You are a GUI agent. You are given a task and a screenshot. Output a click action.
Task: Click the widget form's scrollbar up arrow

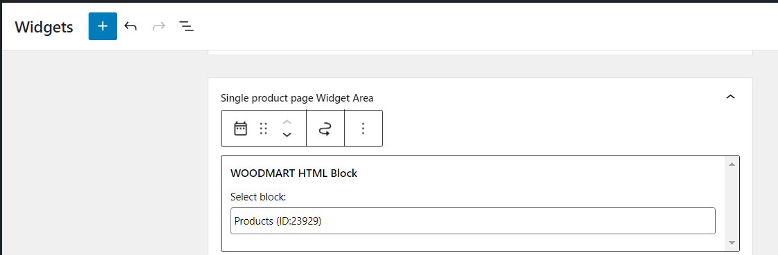tap(732, 164)
